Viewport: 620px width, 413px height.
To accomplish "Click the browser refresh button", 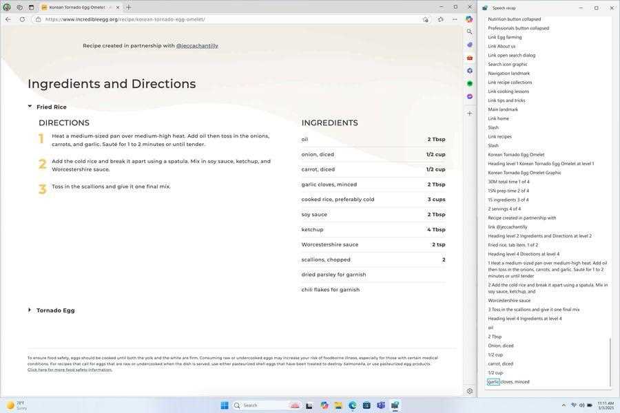I will (x=22, y=19).
